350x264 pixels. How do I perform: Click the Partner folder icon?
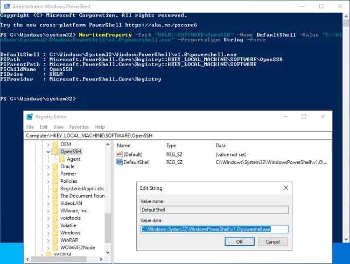[x=55, y=174]
